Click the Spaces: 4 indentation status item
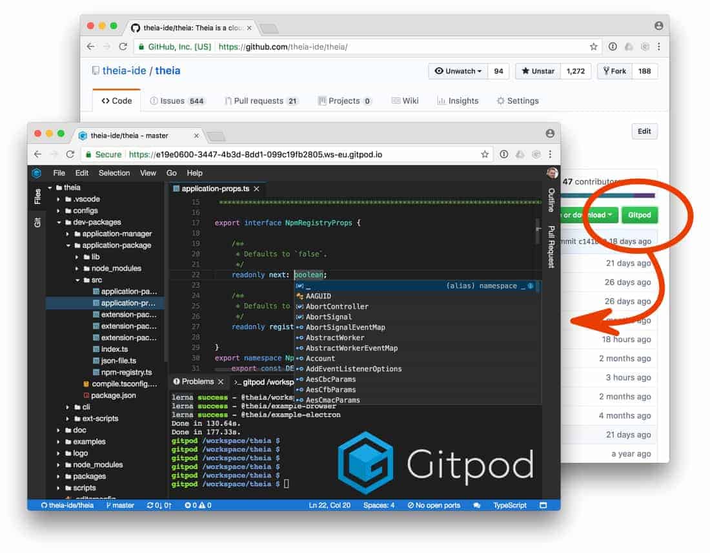 [379, 505]
